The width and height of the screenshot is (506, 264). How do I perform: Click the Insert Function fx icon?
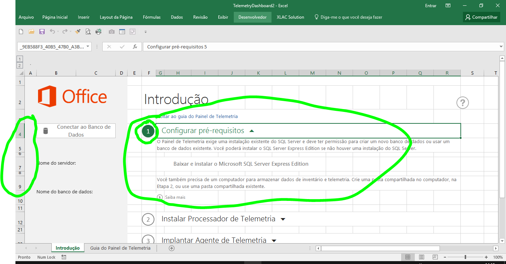[x=135, y=47]
